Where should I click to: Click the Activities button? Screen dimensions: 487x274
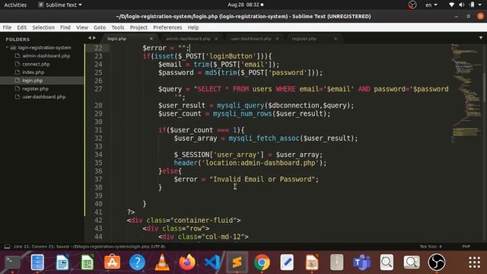15,5
